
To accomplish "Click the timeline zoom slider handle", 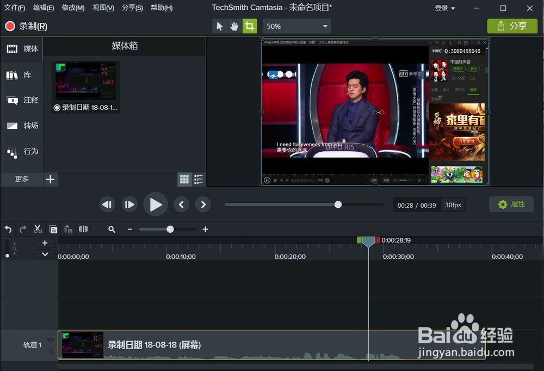I will pos(170,230).
